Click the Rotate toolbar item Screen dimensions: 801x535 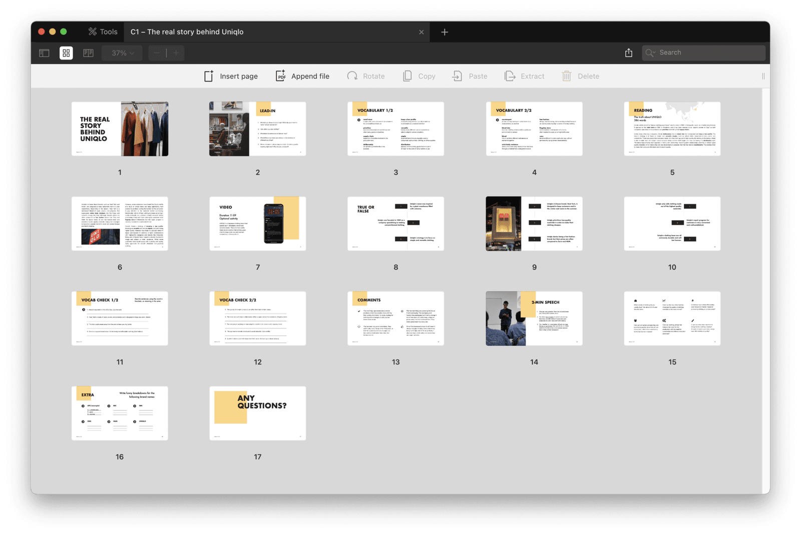[x=366, y=76]
